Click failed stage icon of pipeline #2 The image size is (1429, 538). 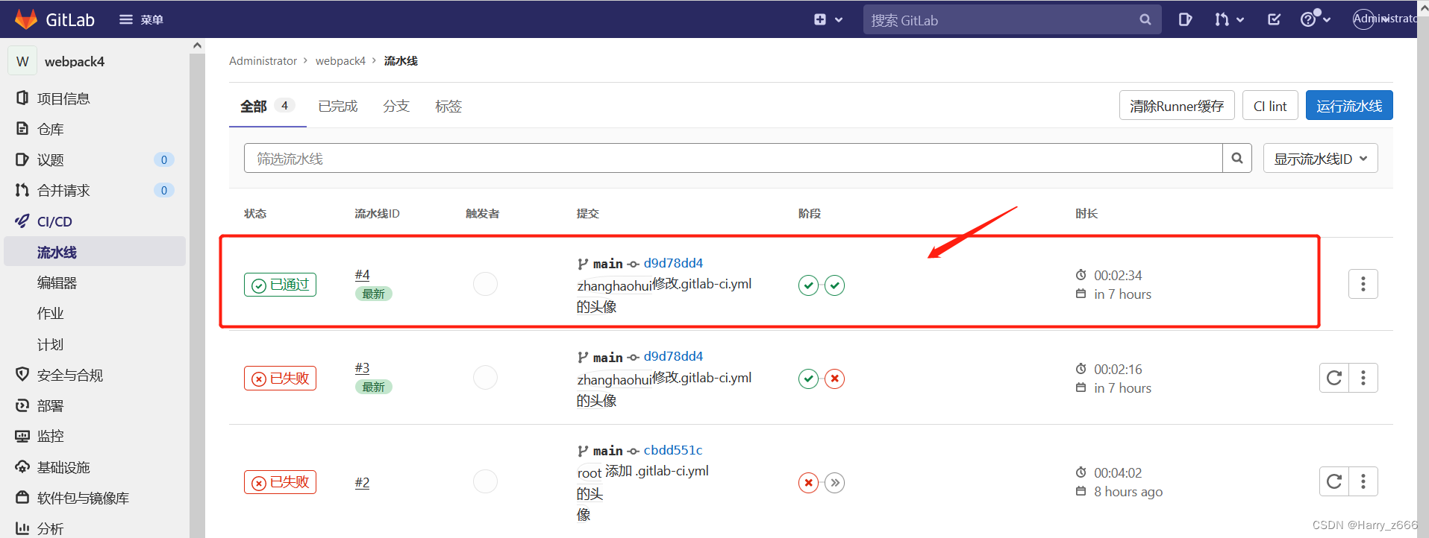click(808, 483)
